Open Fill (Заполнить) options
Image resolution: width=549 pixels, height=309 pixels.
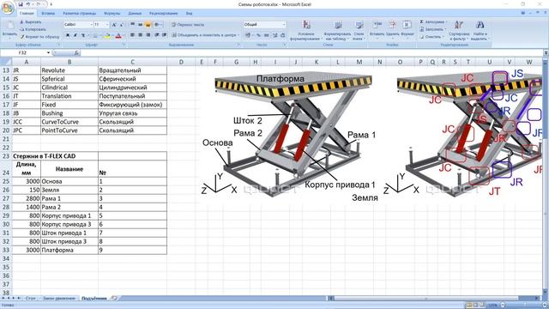(433, 29)
